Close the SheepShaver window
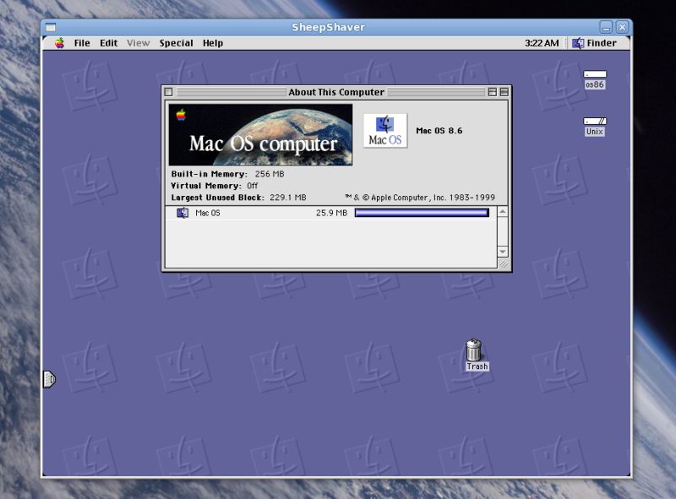The height and width of the screenshot is (499, 676). [x=622, y=28]
